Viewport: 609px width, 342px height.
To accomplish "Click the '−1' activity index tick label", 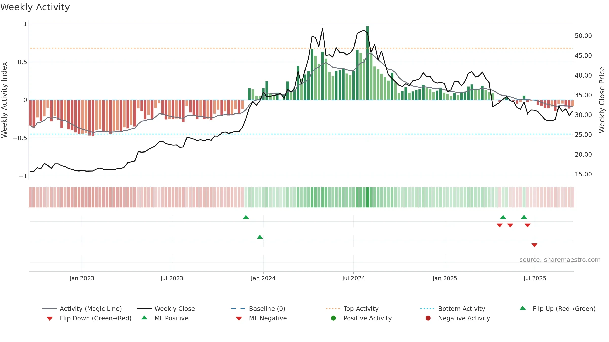I will 23,176.
